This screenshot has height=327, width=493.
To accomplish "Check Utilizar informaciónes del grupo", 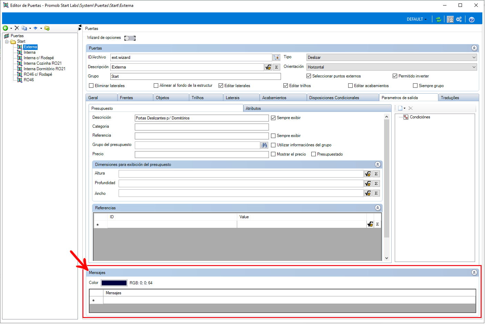I will point(273,145).
